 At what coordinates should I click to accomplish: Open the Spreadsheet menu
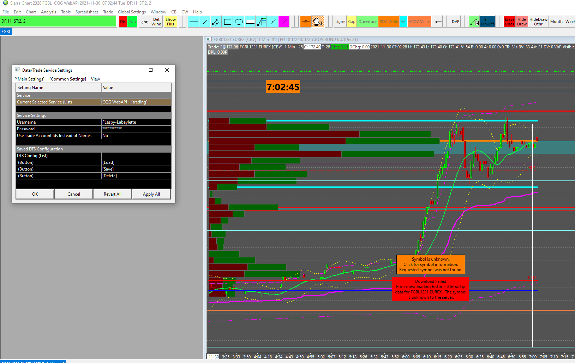[x=86, y=12]
